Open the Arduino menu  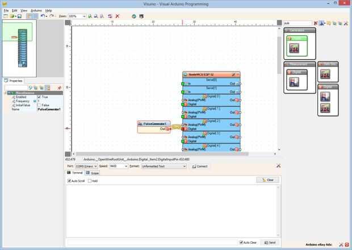(x=36, y=11)
